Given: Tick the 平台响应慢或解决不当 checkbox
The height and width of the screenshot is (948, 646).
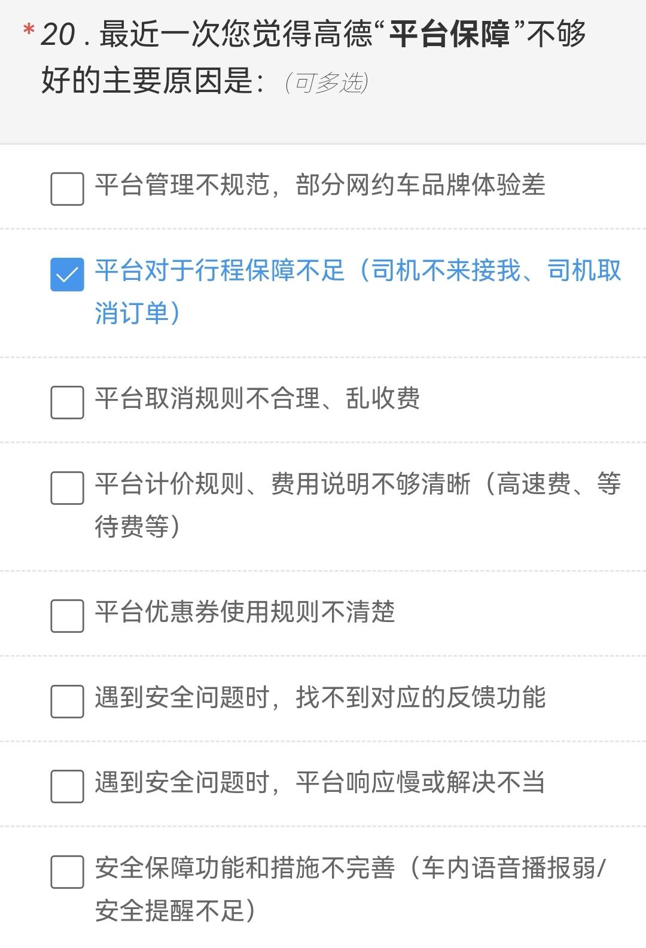Looking at the screenshot, I should click(67, 786).
